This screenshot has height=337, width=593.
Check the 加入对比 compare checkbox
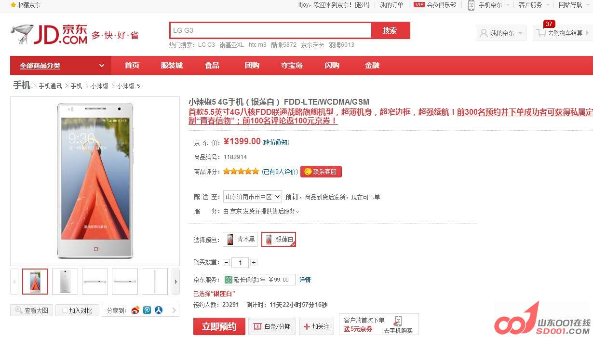tap(65, 311)
